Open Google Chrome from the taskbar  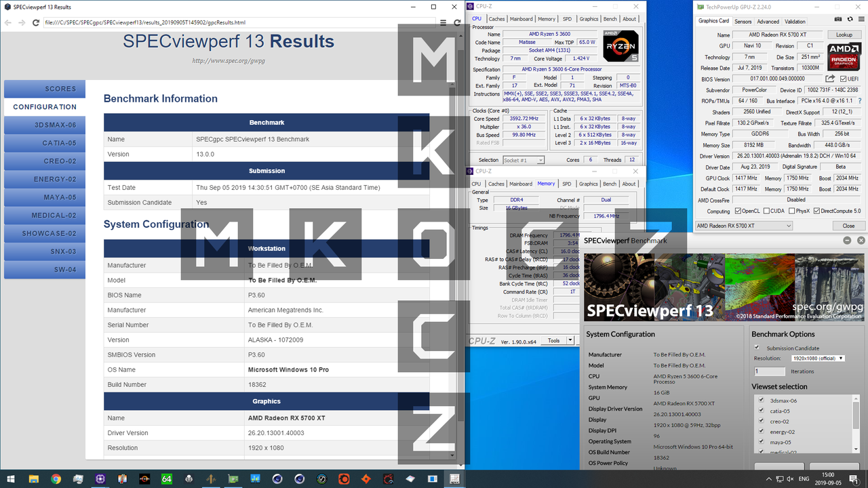(x=56, y=479)
